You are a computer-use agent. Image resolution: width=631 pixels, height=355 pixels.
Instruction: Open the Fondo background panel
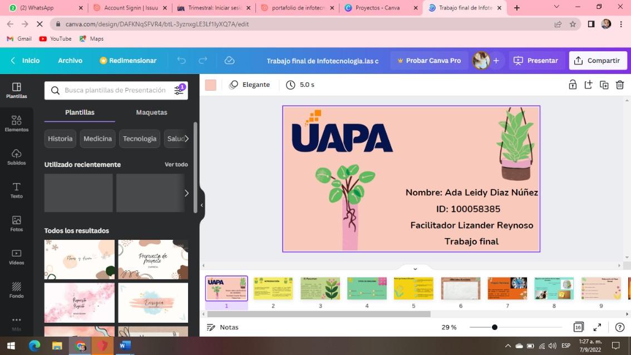17,290
